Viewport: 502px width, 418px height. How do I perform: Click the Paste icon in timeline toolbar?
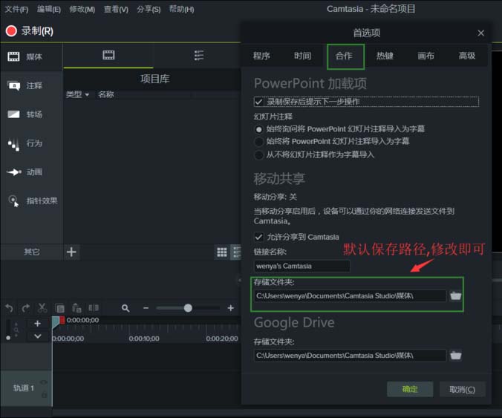76,308
